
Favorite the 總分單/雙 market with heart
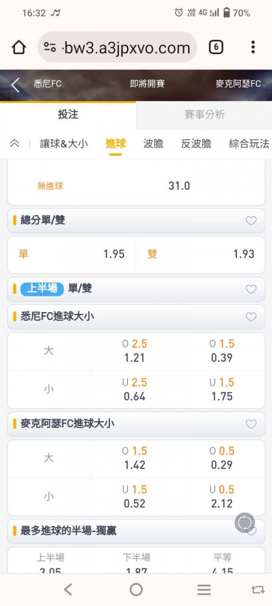[x=251, y=221]
